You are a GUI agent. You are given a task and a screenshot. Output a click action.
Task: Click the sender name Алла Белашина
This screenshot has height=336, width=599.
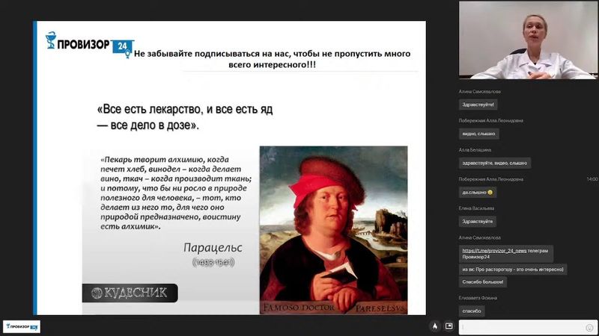475,150
